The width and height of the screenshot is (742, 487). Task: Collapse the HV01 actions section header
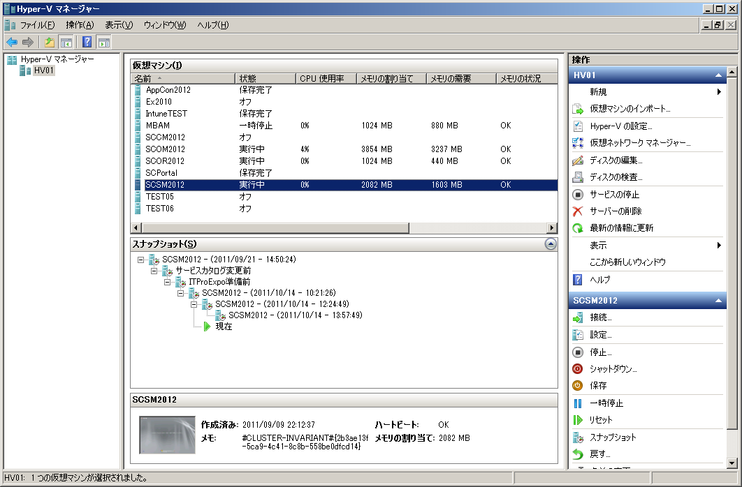pyautogui.click(x=718, y=75)
